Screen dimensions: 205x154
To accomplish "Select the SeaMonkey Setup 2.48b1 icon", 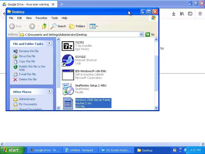I will 68,89.
